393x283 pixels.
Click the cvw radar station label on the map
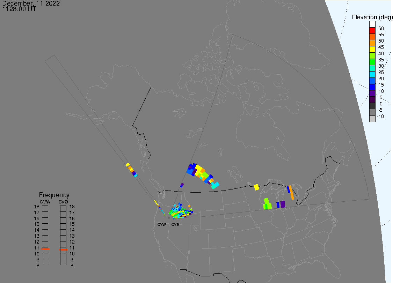(161, 224)
